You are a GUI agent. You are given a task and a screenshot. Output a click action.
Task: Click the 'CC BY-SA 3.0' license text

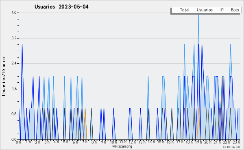231,147
